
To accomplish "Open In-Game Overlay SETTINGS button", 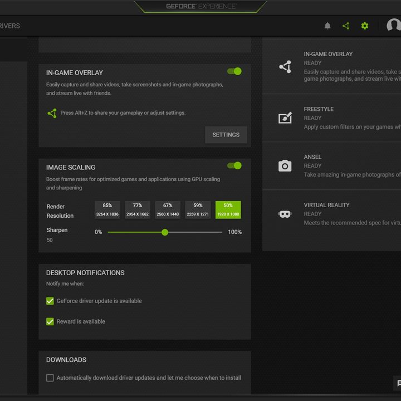I will 226,135.
